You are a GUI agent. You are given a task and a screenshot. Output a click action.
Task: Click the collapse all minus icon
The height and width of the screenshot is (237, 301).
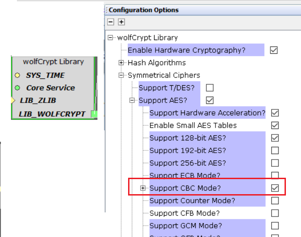point(111,22)
